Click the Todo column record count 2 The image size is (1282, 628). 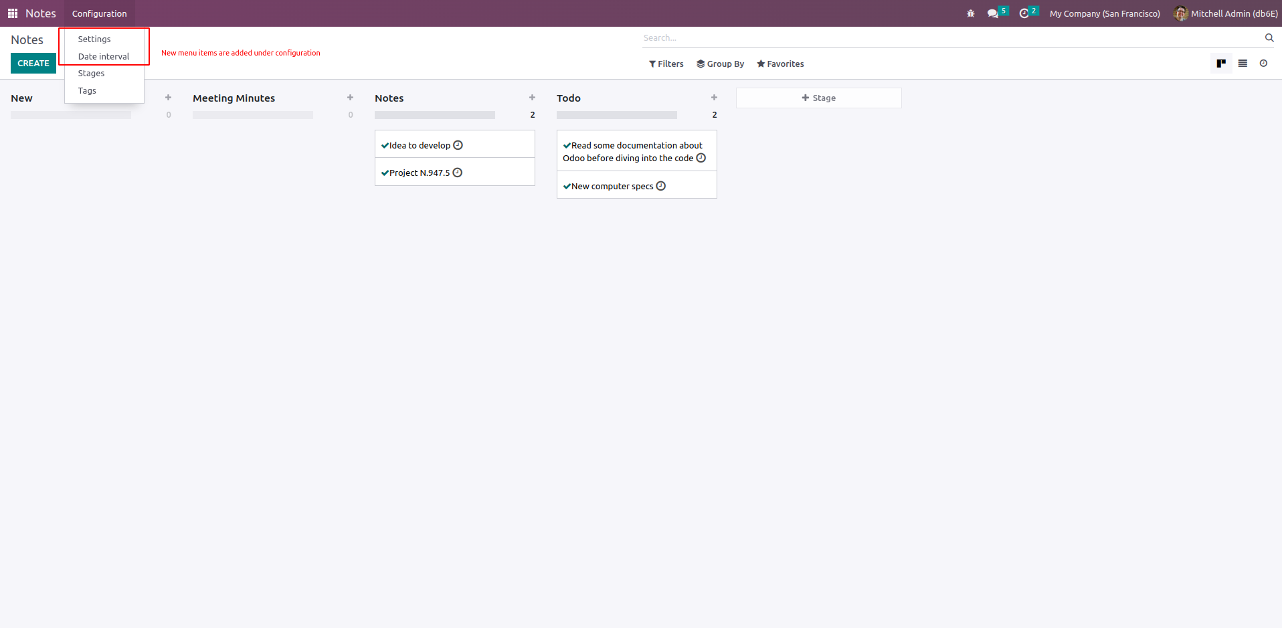pyautogui.click(x=715, y=115)
